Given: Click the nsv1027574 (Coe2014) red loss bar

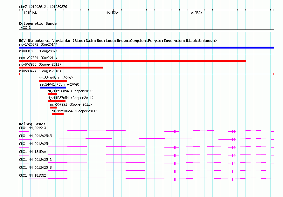Looking at the screenshot, I should click(132, 61).
